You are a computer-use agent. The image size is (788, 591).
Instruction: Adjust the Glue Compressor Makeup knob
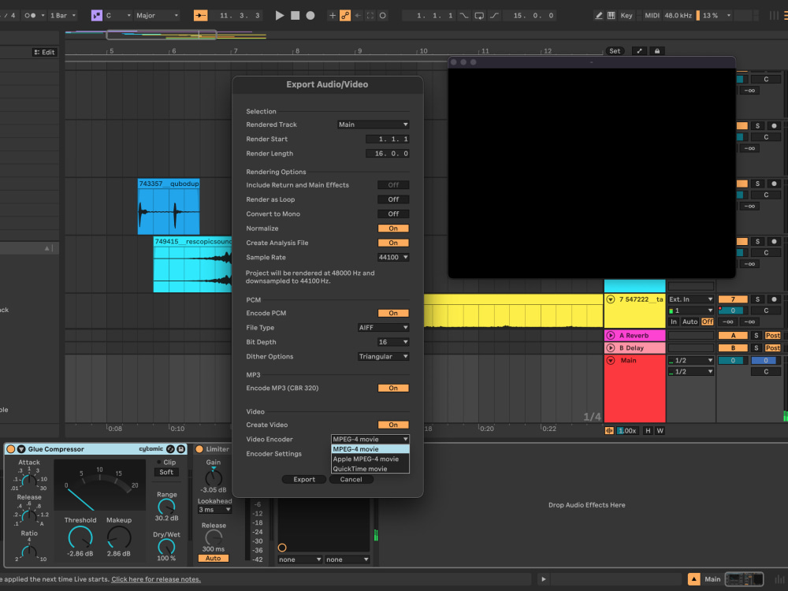pyautogui.click(x=119, y=537)
